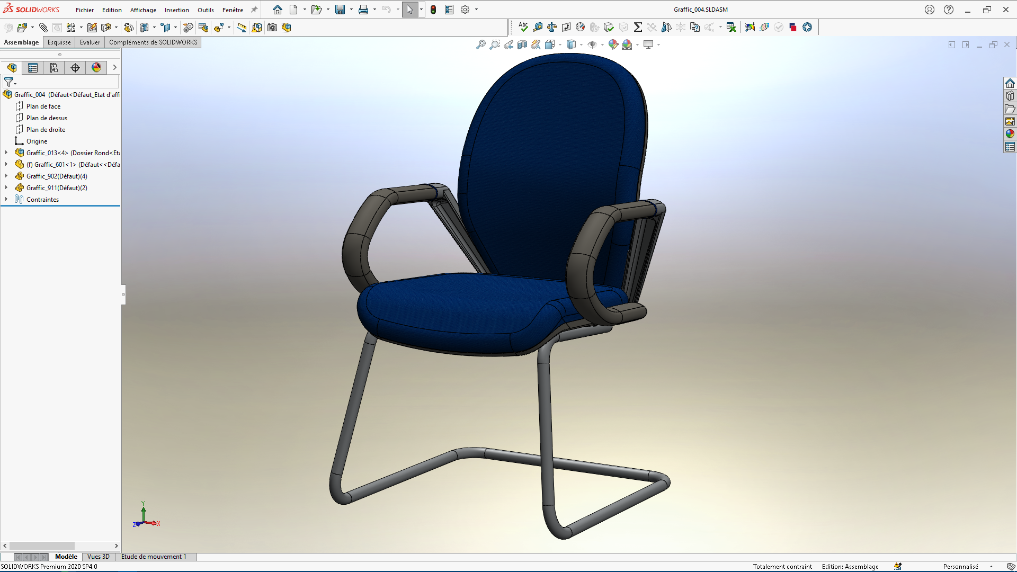Expand the Graffic_601<1> component node
The image size is (1017, 572).
6,164
